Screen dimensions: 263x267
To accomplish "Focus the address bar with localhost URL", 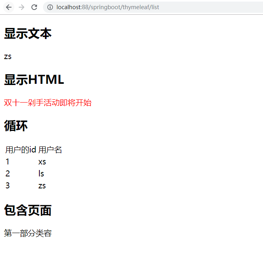I will 107,7.
